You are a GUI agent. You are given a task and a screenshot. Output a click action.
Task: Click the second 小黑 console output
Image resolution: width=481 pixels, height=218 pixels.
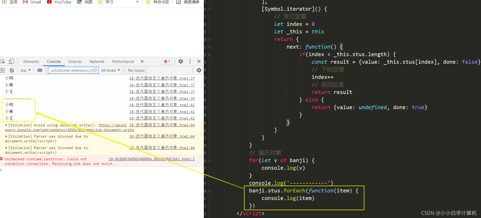[x=9, y=111]
